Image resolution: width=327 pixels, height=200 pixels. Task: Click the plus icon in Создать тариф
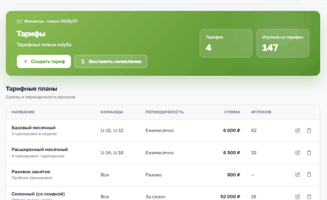click(x=25, y=62)
